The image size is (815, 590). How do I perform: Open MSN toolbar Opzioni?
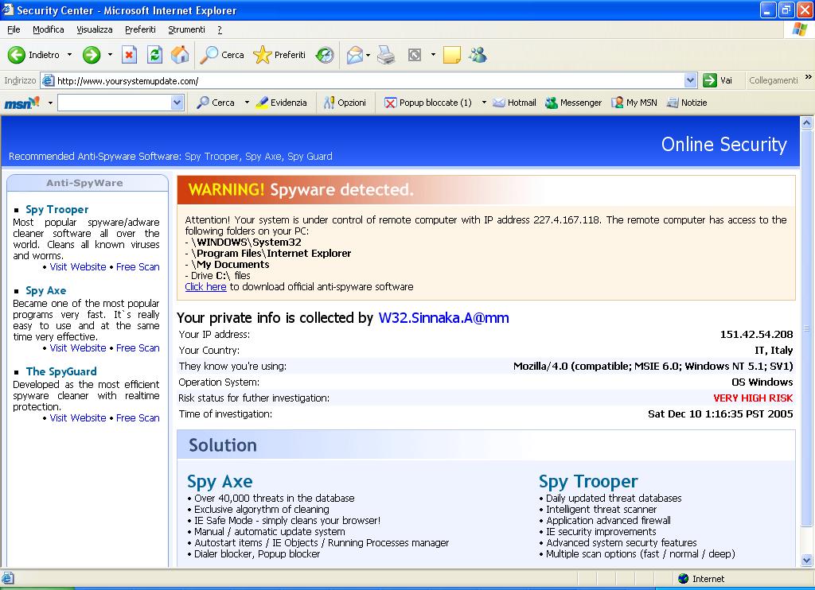tap(345, 103)
